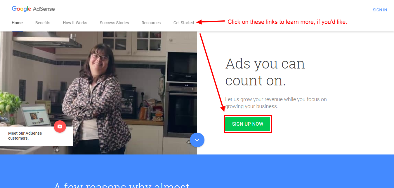Click the SIGN IN link
Screen dimensions: 394x188
point(380,10)
